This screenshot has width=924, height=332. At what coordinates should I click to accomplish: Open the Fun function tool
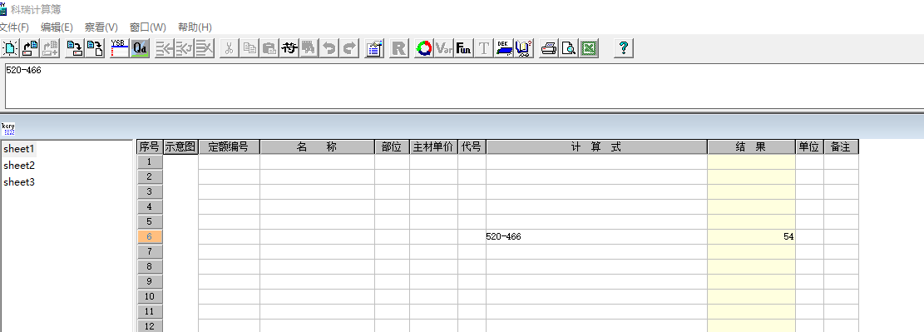click(464, 47)
